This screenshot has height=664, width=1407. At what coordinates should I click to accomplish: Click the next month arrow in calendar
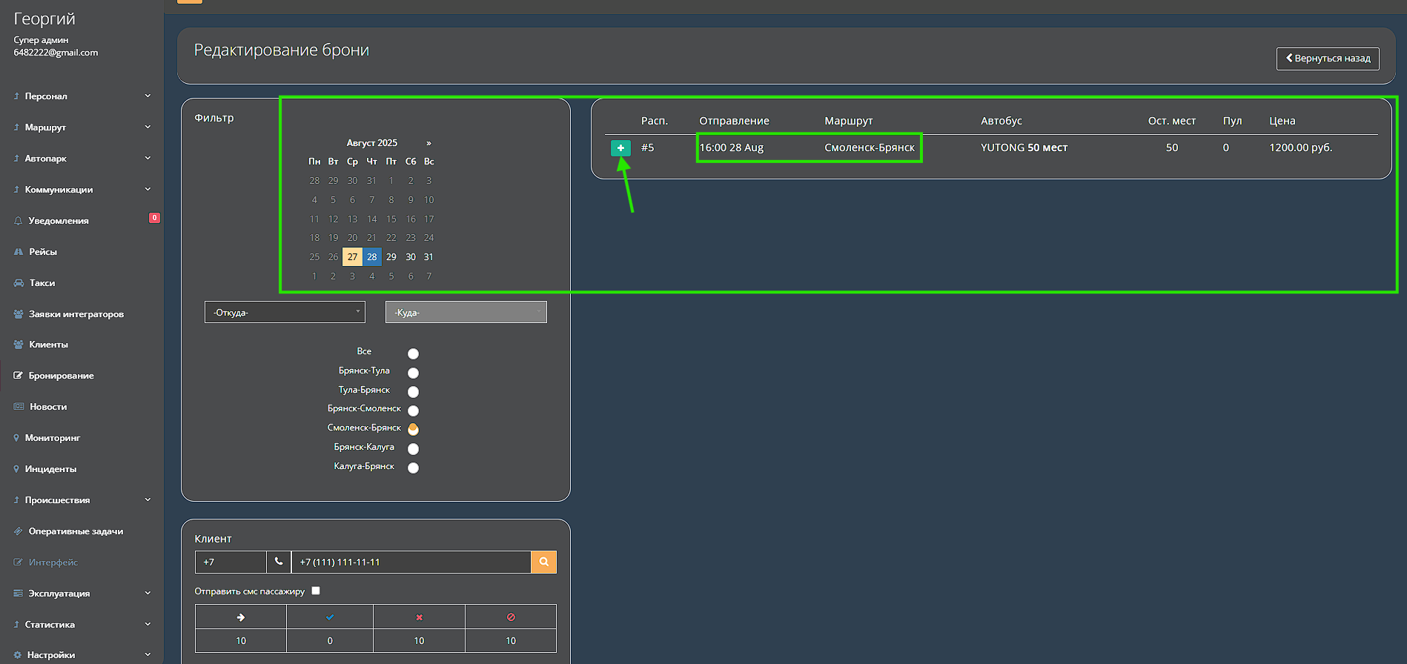tap(428, 143)
